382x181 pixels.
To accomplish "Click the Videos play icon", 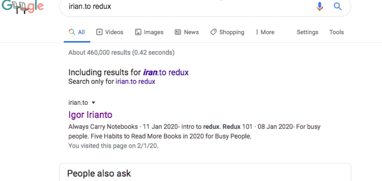I will point(99,32).
